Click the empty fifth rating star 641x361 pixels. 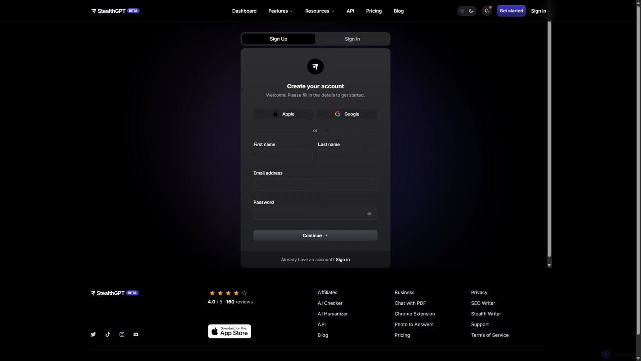point(244,293)
